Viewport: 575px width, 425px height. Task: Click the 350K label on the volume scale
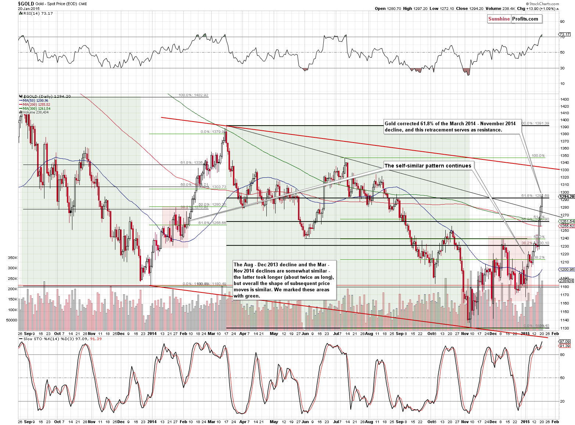click(12, 258)
